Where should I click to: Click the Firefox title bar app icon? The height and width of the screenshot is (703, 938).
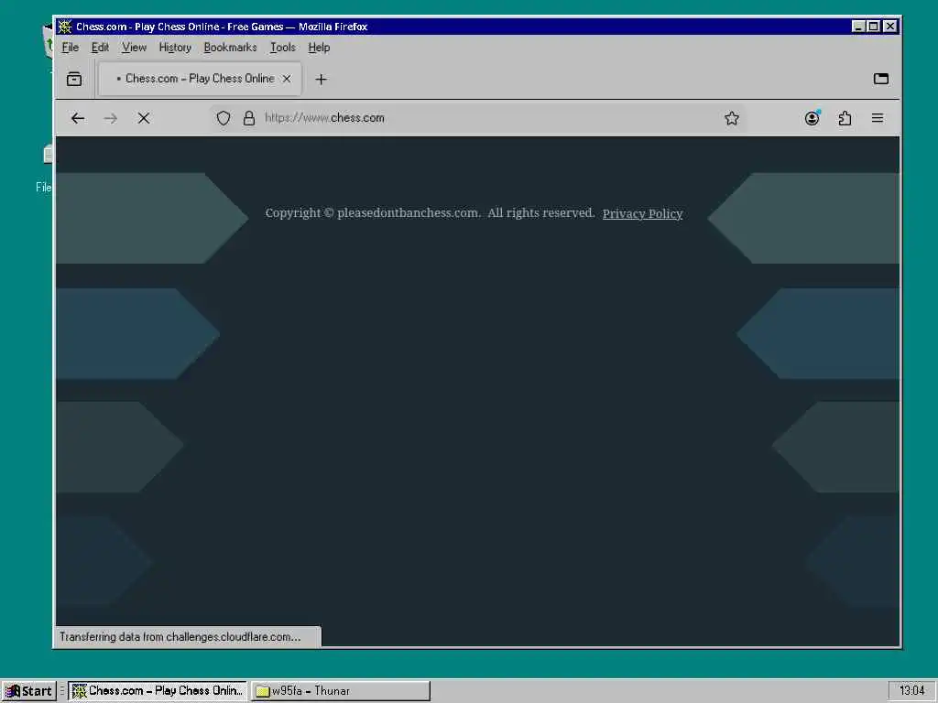[65, 27]
